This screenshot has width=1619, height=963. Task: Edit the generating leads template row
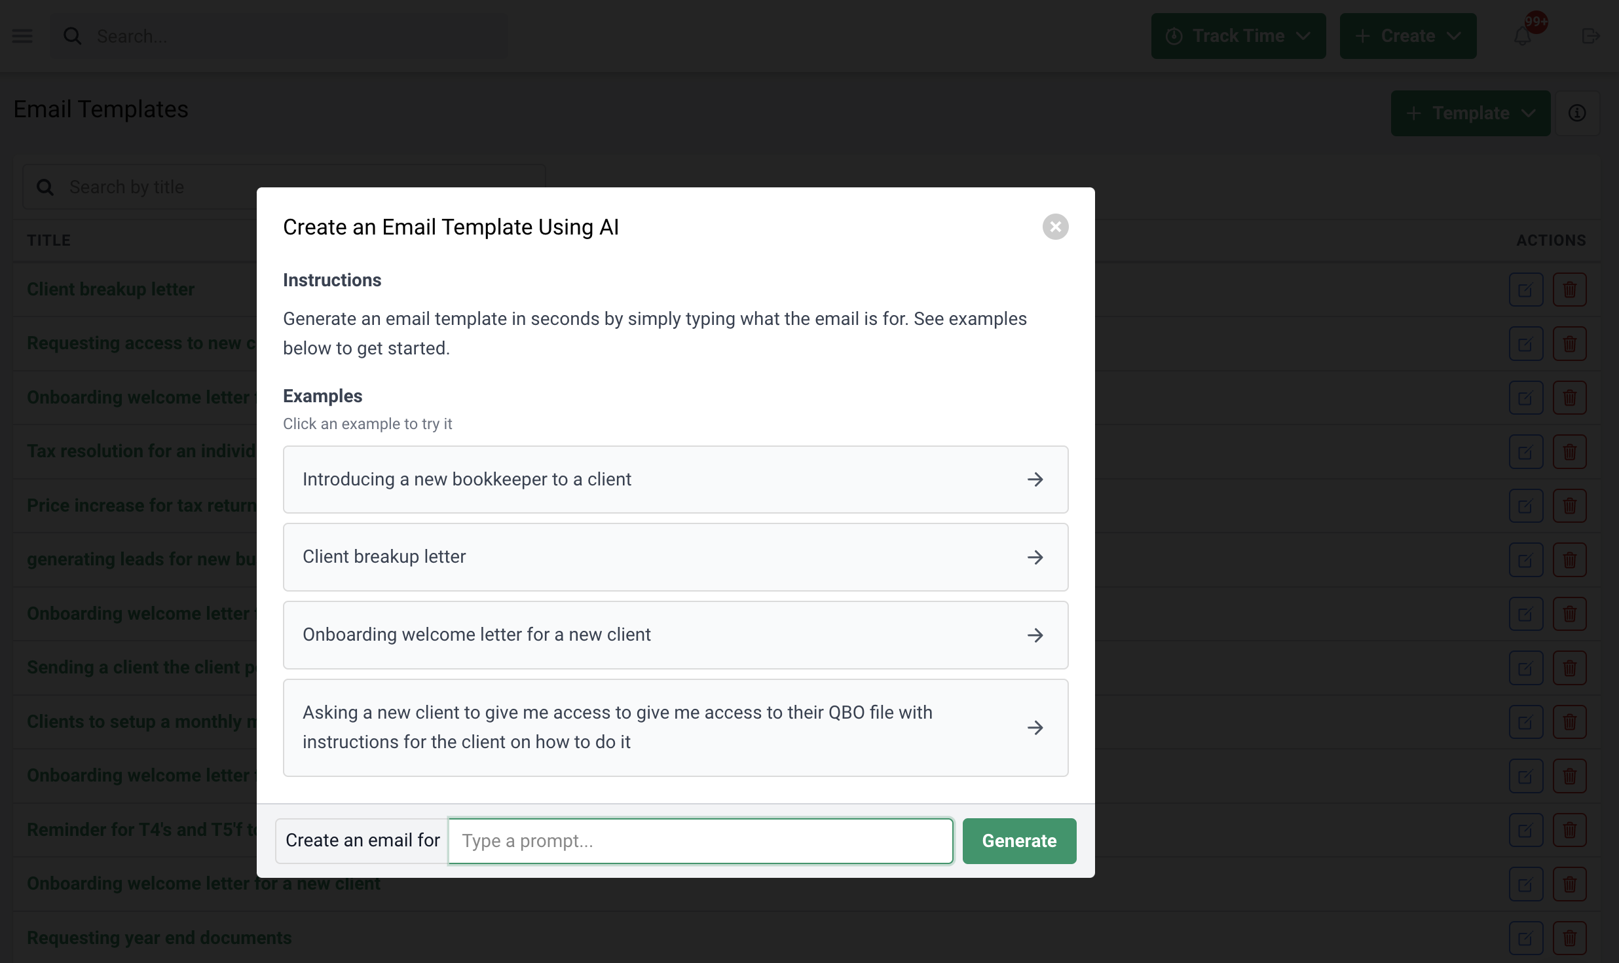click(x=1525, y=560)
